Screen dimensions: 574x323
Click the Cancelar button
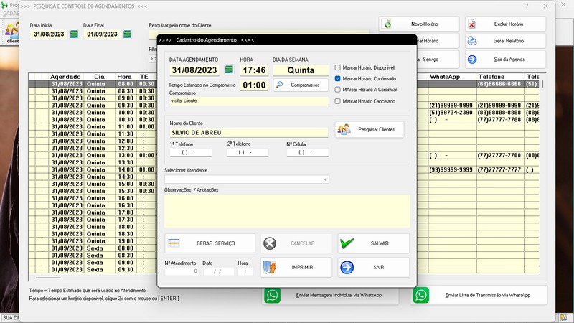pyautogui.click(x=296, y=243)
